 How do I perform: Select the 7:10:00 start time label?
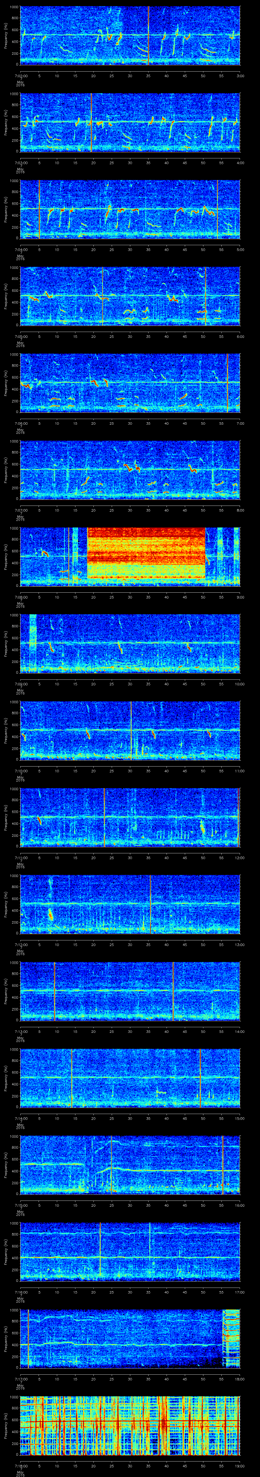coord(21,771)
